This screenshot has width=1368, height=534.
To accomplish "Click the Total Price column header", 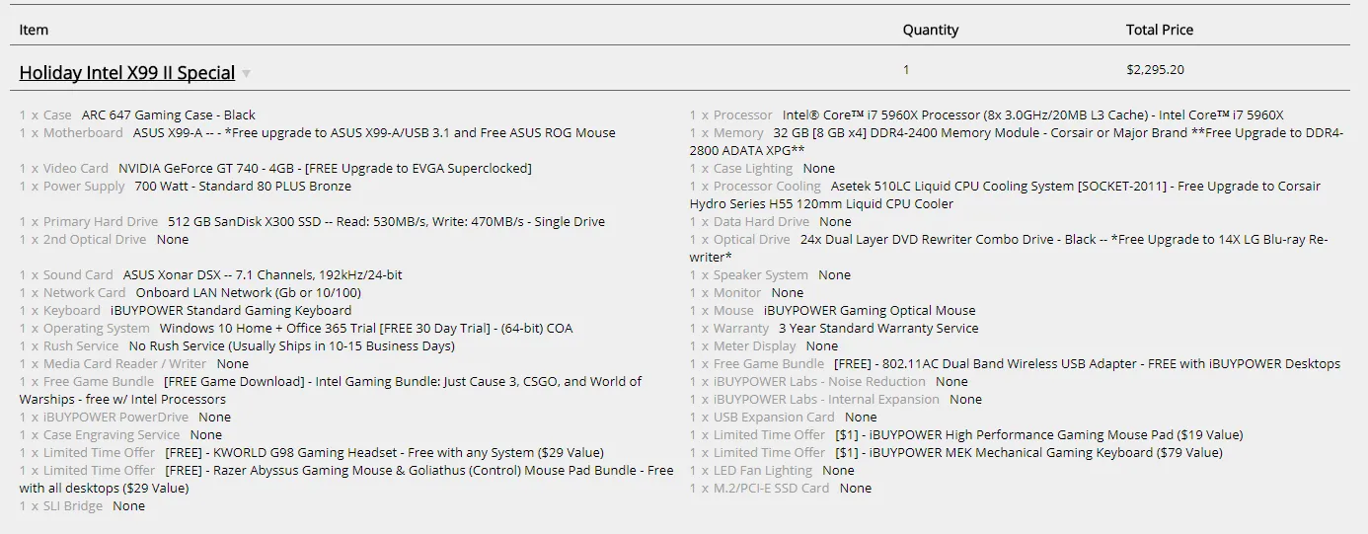I will click(1159, 30).
